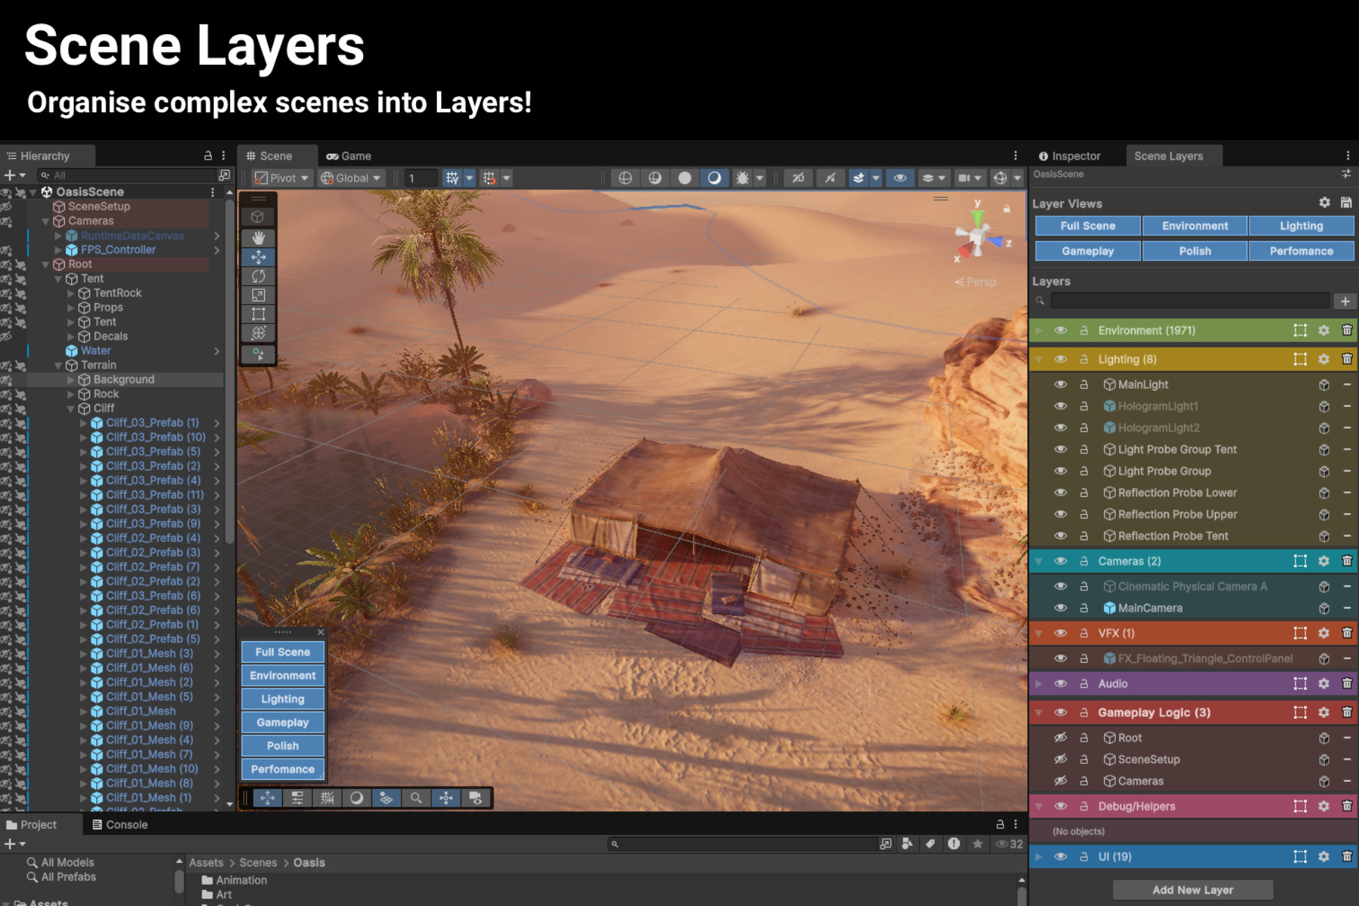Open the Pivot dropdown
1359x906 pixels.
(282, 178)
